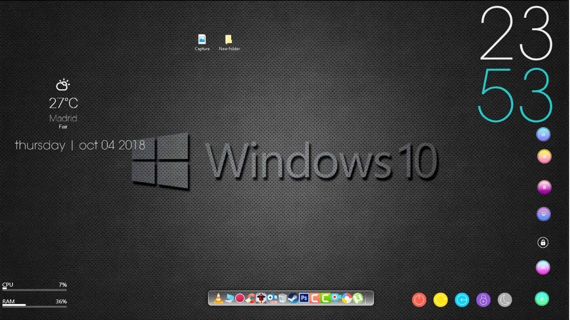Image resolution: width=570 pixels, height=320 pixels.
Task: Click the hour digits 23 on clock
Action: [517, 33]
